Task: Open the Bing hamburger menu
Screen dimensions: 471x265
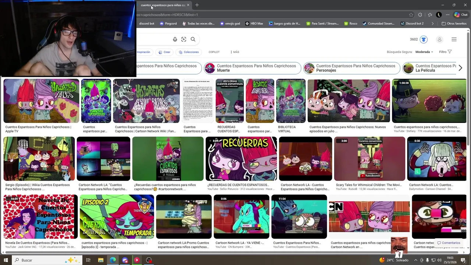Action: (x=454, y=39)
